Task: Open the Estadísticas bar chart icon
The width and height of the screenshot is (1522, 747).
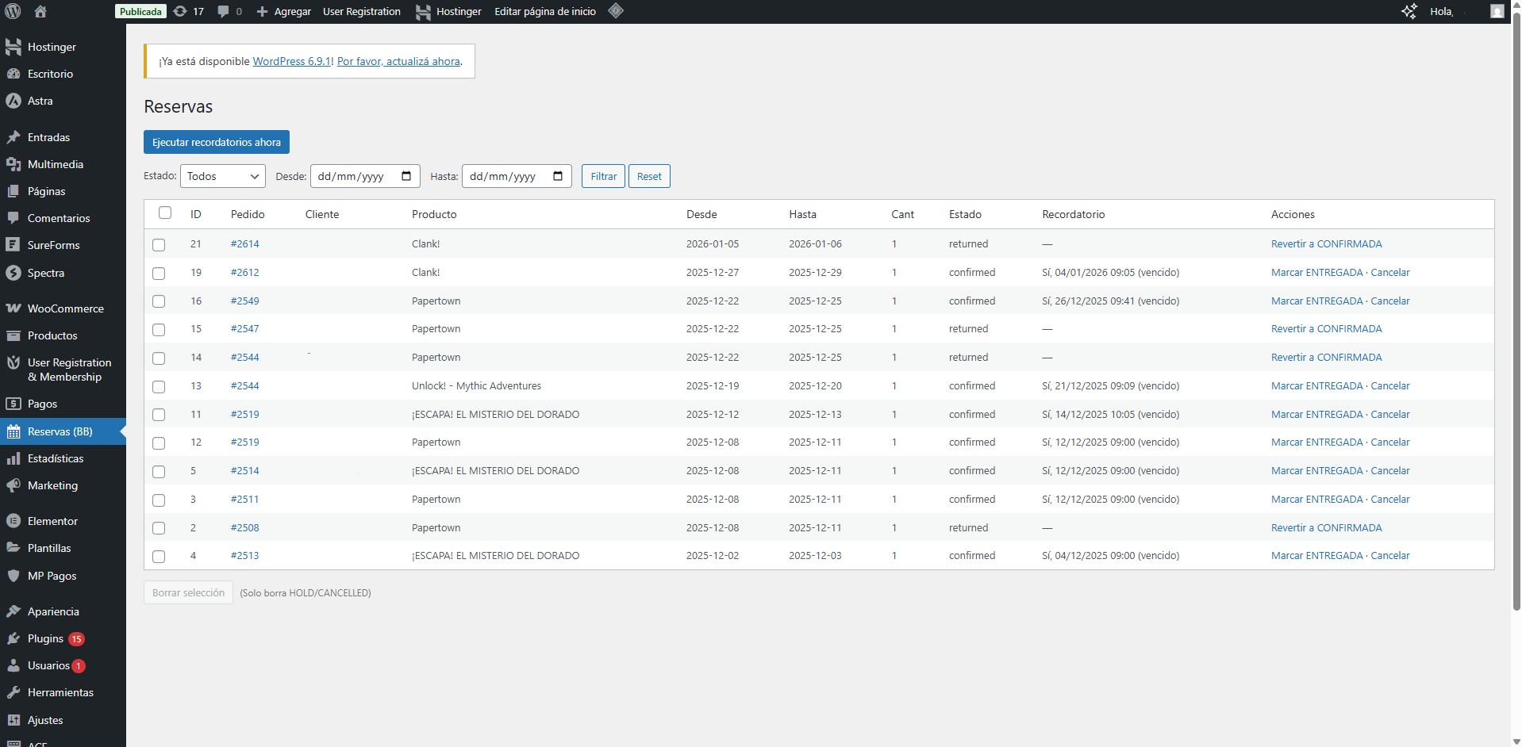Action: tap(13, 458)
